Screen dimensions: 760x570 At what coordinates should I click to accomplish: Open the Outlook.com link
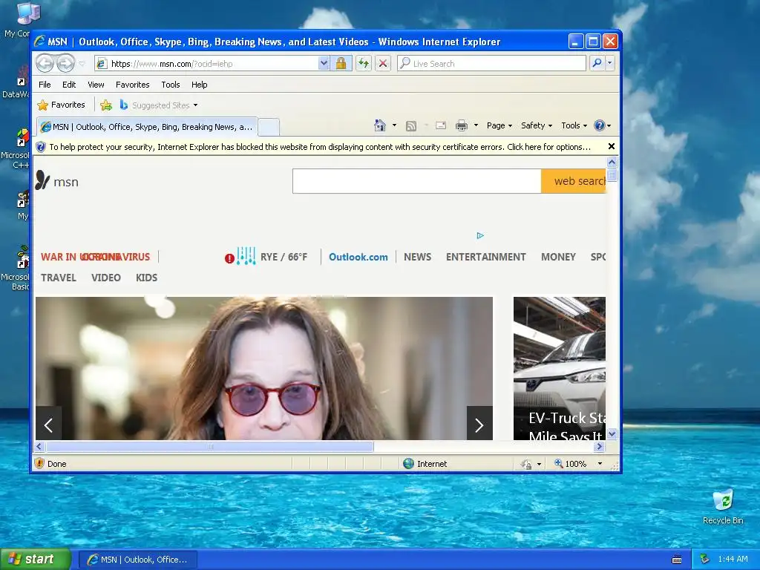click(358, 257)
